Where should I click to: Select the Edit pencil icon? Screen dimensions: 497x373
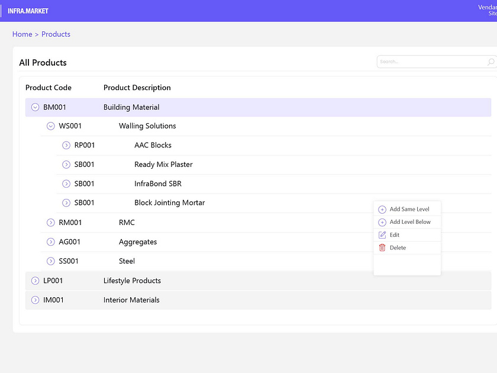[383, 234]
